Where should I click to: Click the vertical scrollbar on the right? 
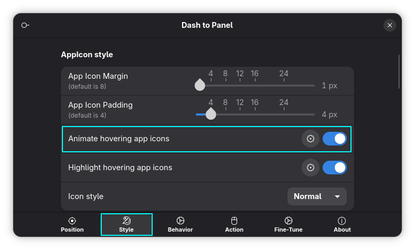pyautogui.click(x=399, y=72)
